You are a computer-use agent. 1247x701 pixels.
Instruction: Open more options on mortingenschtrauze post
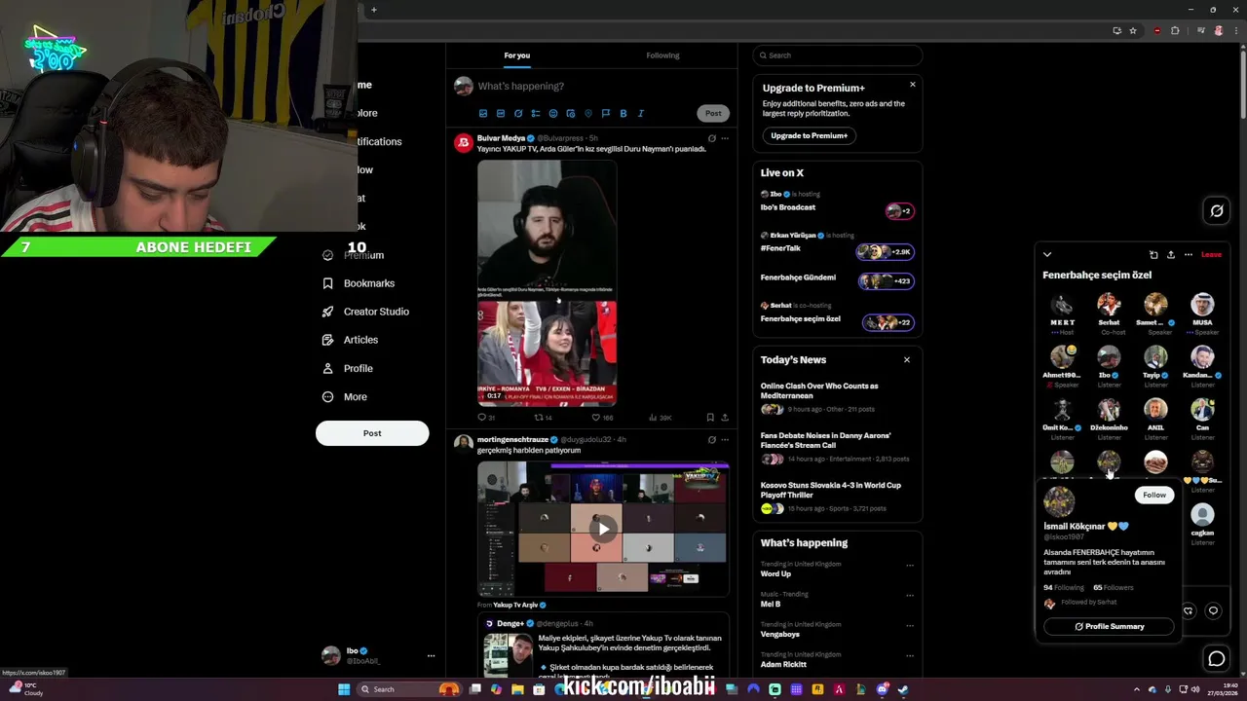(725, 439)
